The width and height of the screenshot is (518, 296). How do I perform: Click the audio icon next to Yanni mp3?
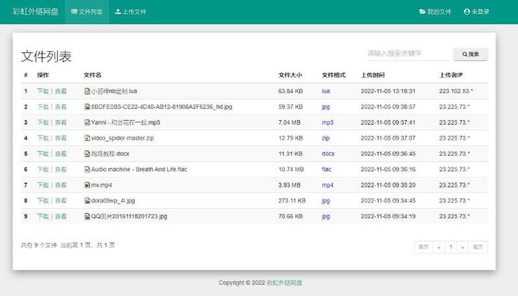[x=87, y=122]
